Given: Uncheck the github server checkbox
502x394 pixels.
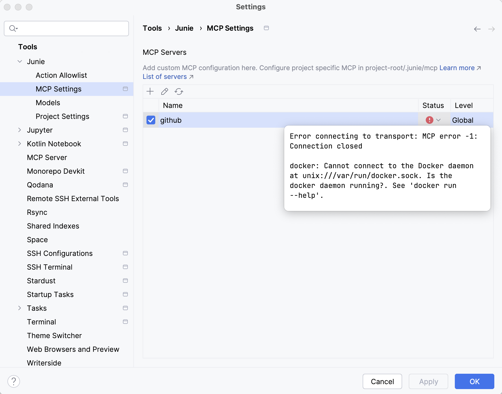Looking at the screenshot, I should coord(151,120).
